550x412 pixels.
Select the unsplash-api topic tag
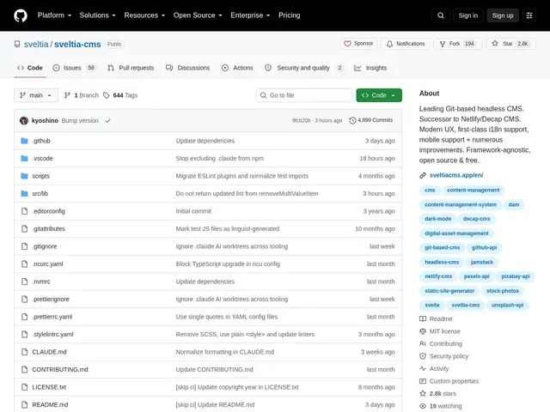[507, 306]
